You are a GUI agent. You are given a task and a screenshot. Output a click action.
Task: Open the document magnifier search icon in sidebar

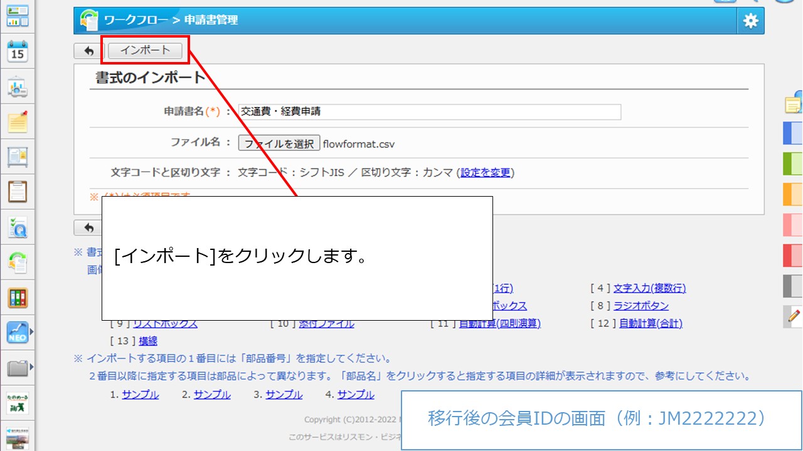(18, 227)
